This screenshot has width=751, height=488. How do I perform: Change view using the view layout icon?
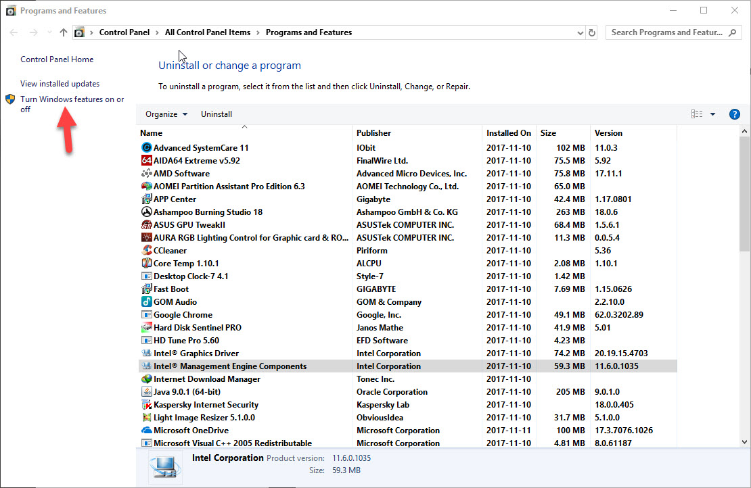pyautogui.click(x=697, y=114)
